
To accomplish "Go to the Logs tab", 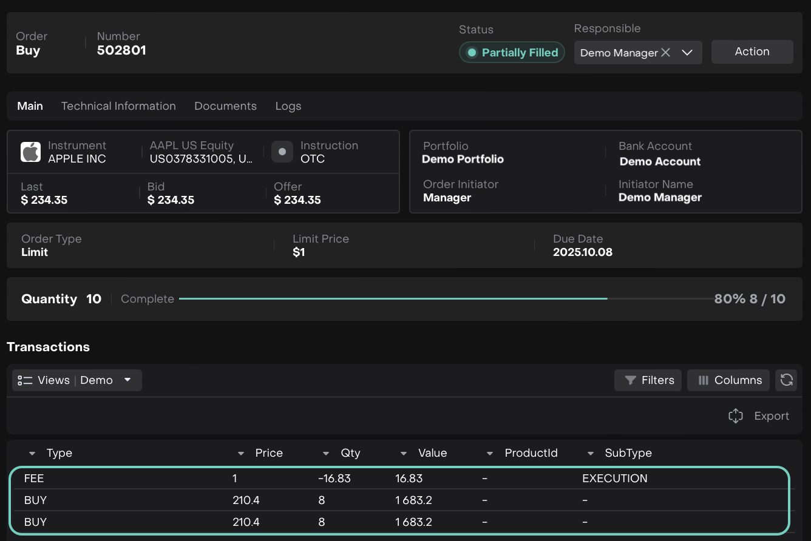I will [288, 106].
